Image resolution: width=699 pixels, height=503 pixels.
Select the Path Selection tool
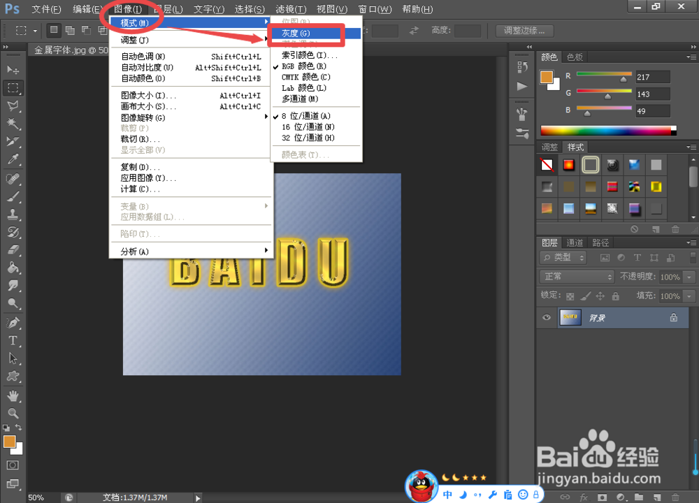(x=13, y=358)
